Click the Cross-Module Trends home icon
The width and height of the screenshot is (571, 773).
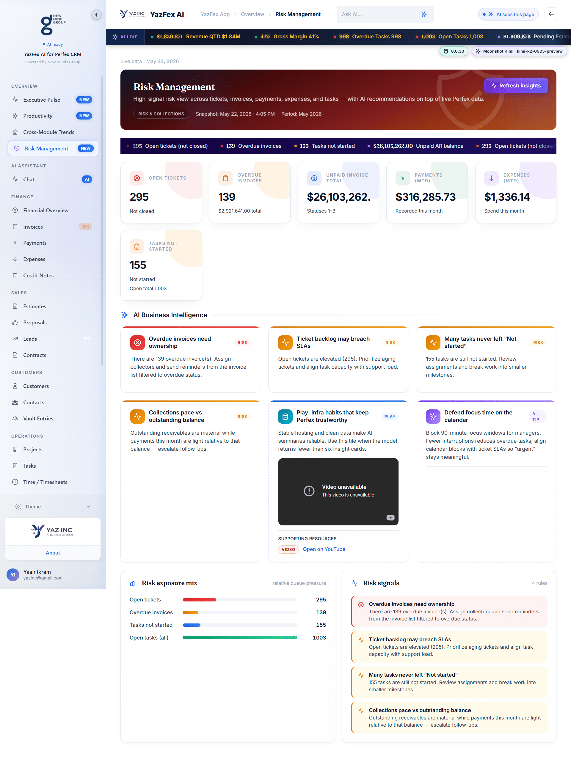coord(15,132)
